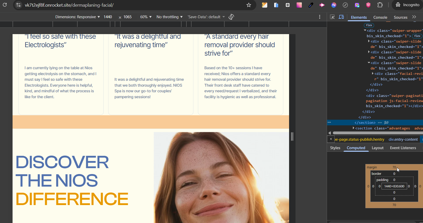Activate the eyedropper color picker extension
The image size is (423, 223).
(x=311, y=5)
